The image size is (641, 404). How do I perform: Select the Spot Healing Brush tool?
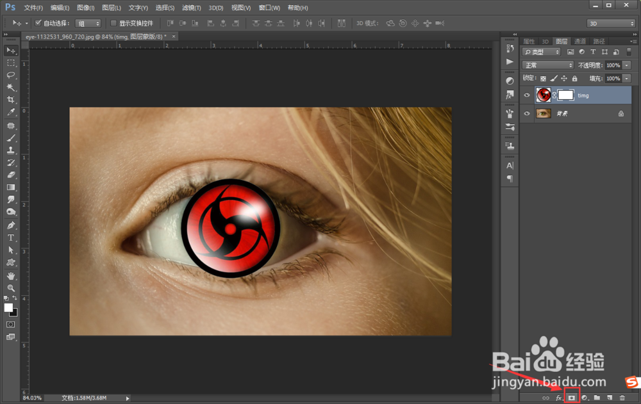pos(11,126)
